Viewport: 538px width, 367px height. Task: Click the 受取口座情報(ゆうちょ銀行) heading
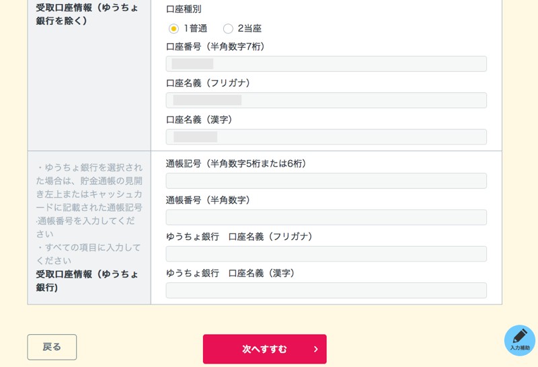pyautogui.click(x=87, y=280)
